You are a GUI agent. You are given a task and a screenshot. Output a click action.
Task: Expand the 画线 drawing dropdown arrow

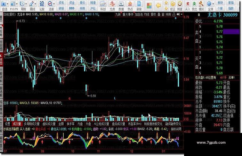pos(36,4)
